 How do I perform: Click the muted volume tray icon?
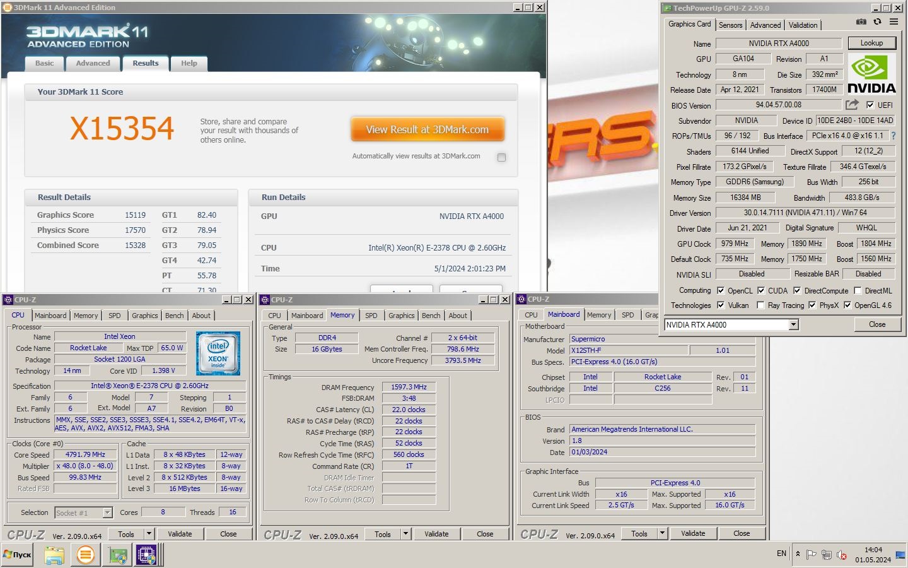(841, 555)
